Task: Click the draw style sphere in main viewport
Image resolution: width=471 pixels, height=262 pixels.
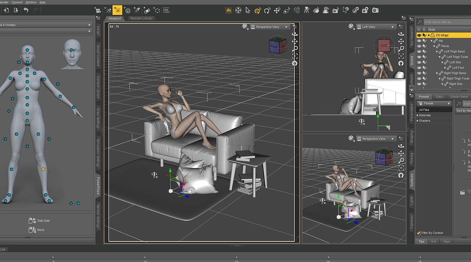Action: point(245,26)
